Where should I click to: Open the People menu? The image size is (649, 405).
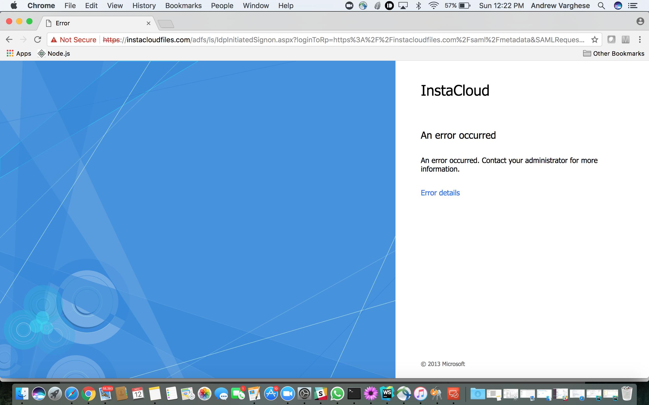(x=222, y=6)
